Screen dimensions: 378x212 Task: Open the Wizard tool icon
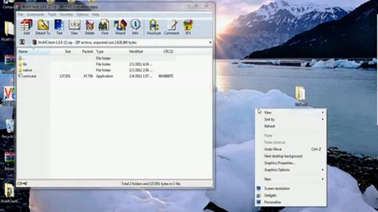point(120,27)
